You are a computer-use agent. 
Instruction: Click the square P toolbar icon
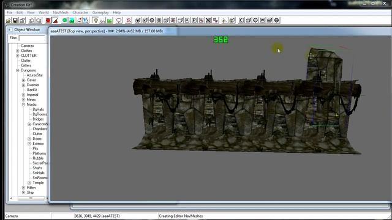[194, 20]
